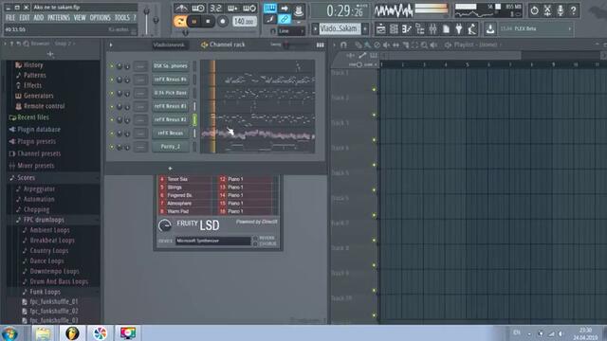This screenshot has width=607, height=341.
Task: Open the project info page icon
Action: click(446, 28)
